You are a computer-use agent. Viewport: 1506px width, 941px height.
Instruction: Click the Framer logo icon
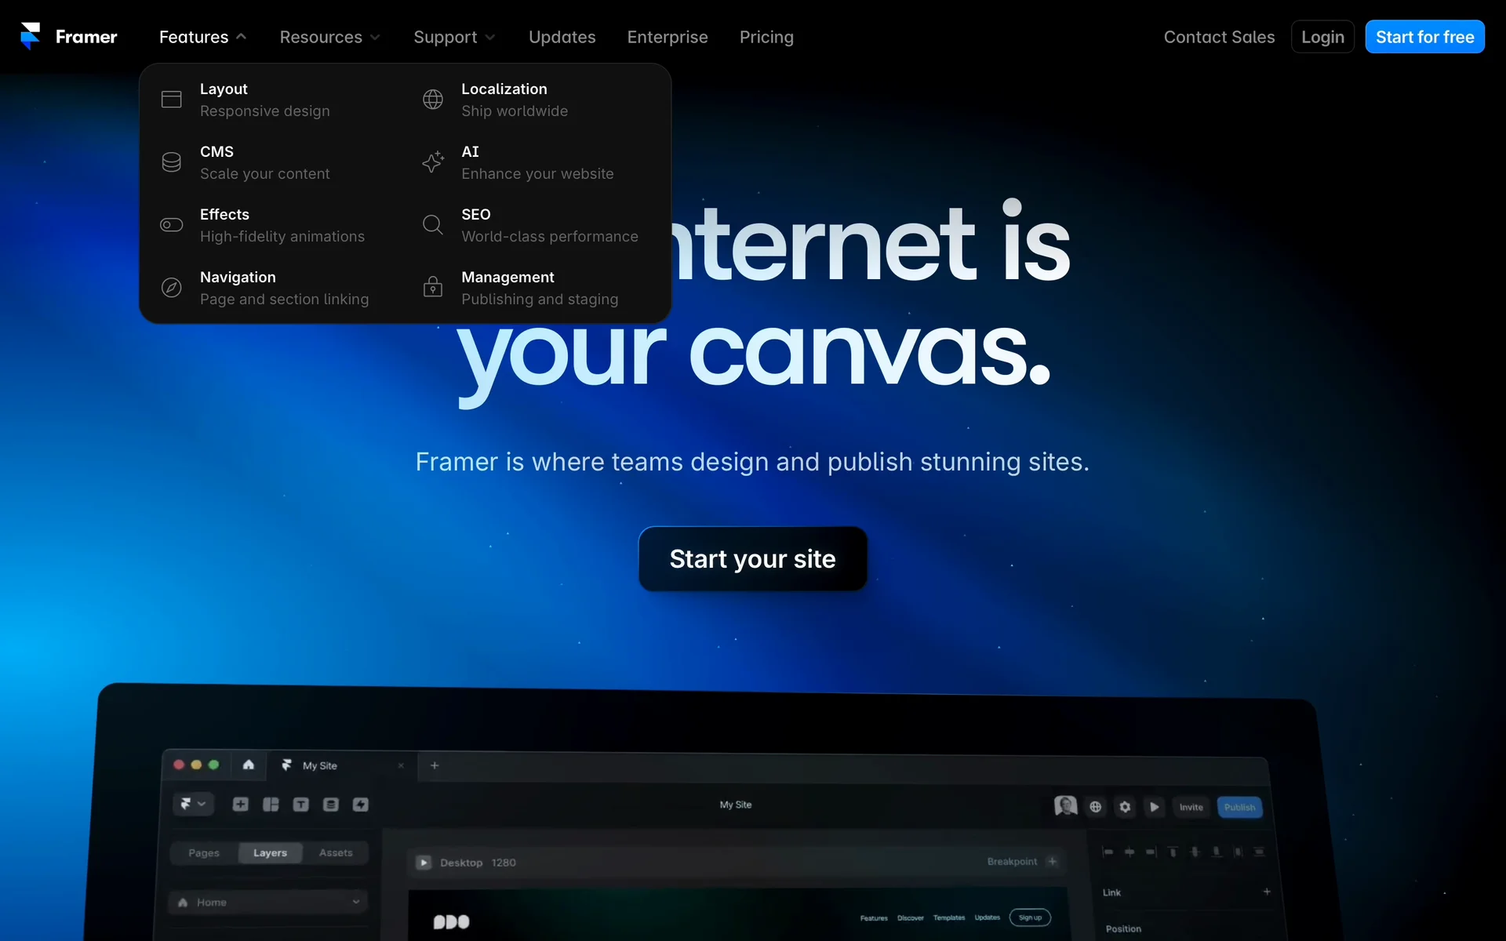click(x=31, y=36)
